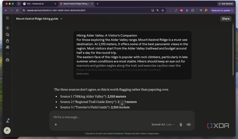Open the profile avatar P
Viewport: 238px width, 139px height.
[7, 130]
